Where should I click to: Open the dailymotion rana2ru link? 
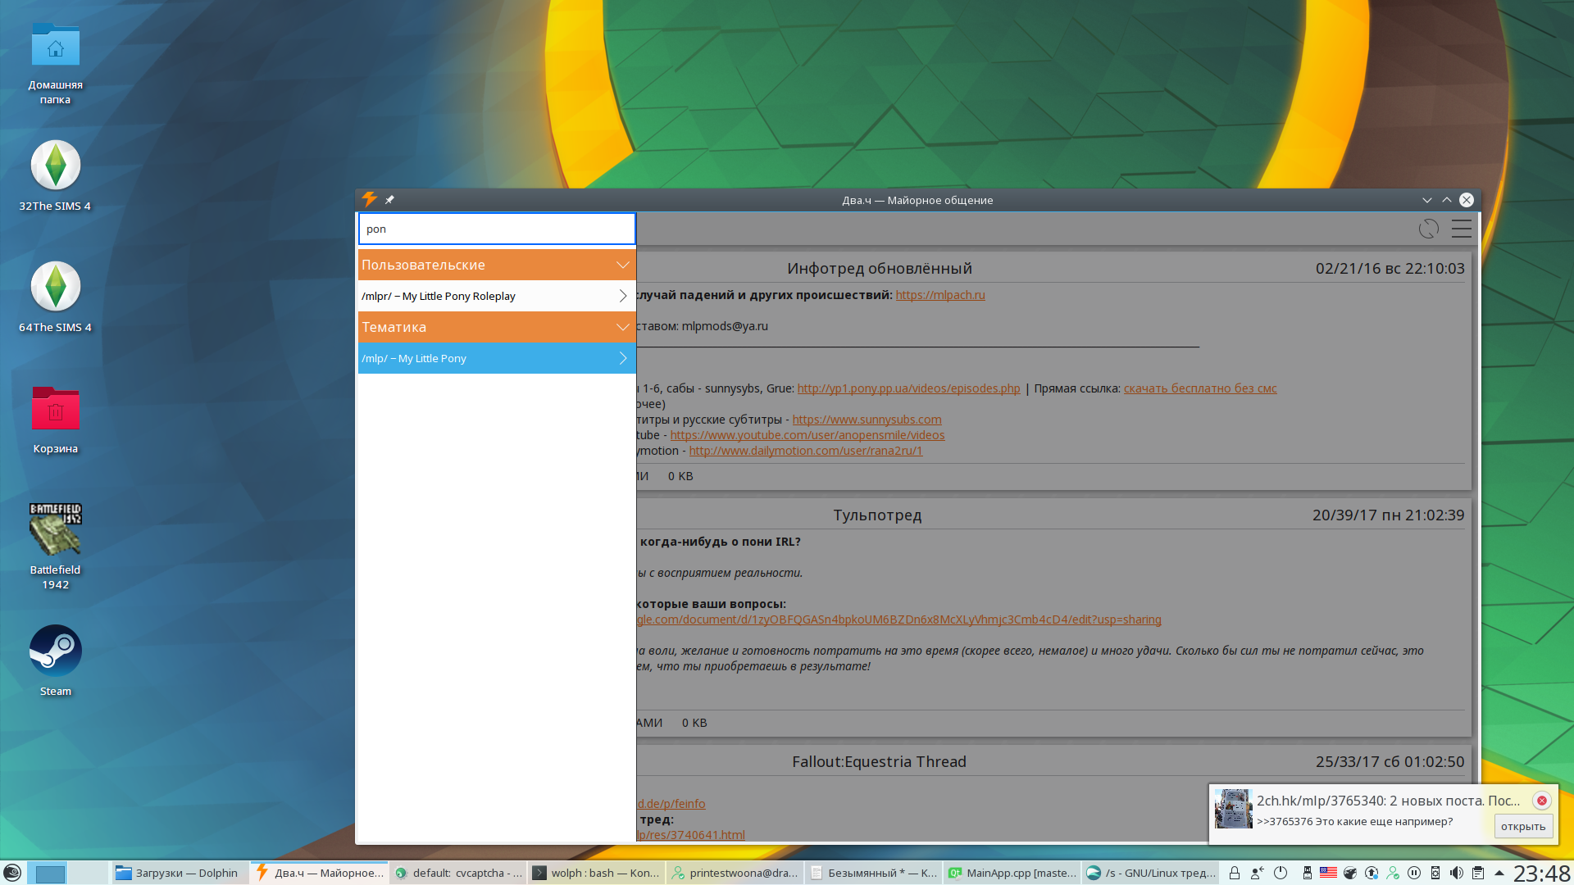[x=806, y=451]
